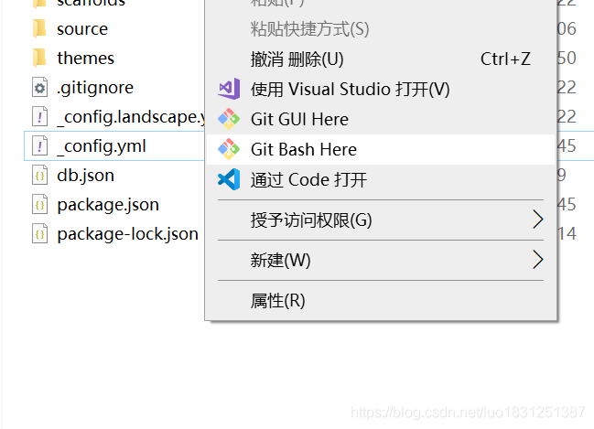Click the Visual Studio purple icon
The width and height of the screenshot is (594, 429).
229,89
